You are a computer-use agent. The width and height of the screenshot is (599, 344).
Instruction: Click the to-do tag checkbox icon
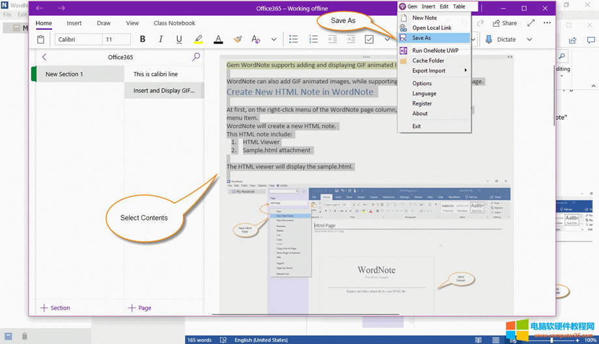[369, 40]
